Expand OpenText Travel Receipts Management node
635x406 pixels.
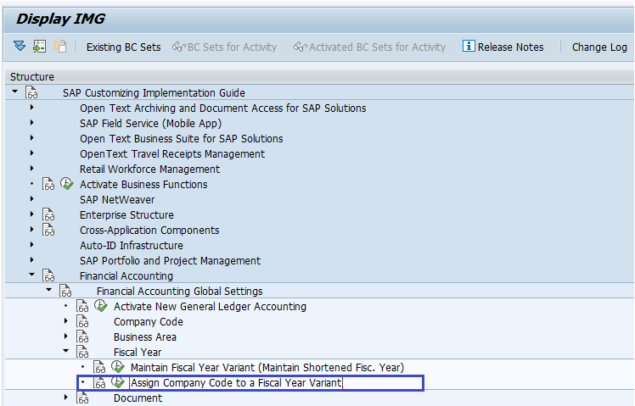coord(31,153)
